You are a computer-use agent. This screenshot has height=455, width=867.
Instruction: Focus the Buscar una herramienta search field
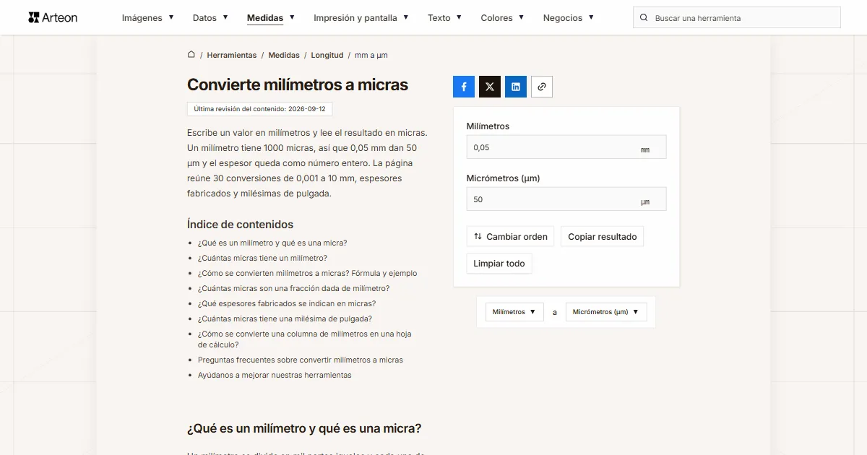737,17
